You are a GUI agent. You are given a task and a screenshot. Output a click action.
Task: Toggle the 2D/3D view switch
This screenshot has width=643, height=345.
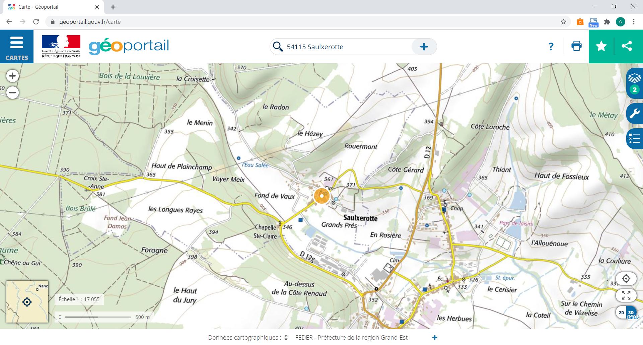tap(626, 313)
